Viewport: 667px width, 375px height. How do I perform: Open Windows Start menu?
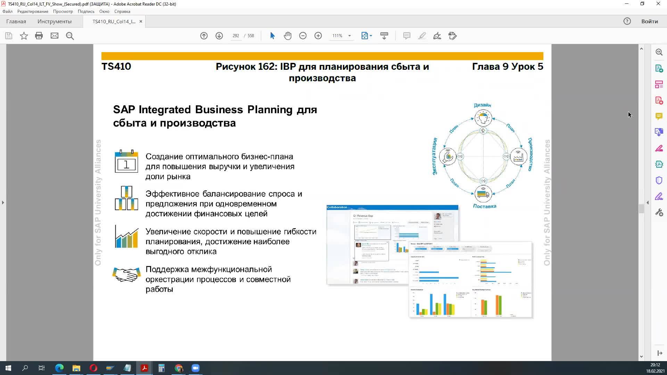[8, 368]
